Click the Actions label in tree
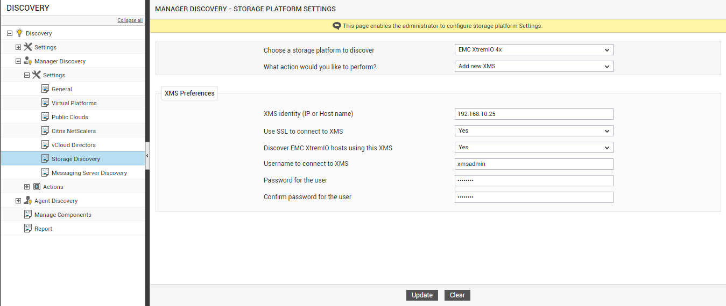 tap(53, 187)
